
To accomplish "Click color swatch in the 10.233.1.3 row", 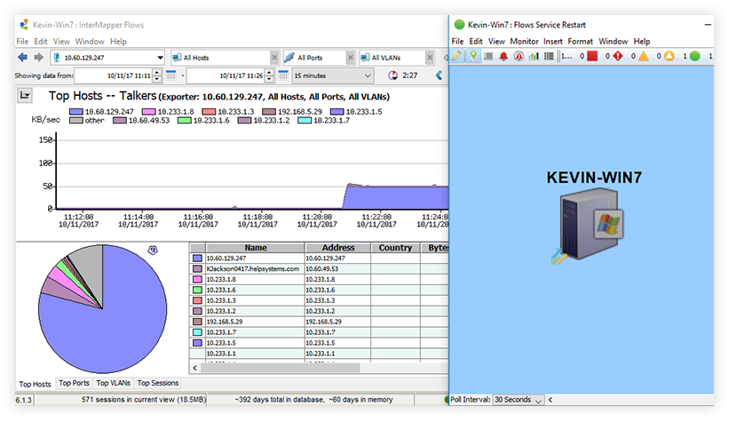I will [198, 300].
